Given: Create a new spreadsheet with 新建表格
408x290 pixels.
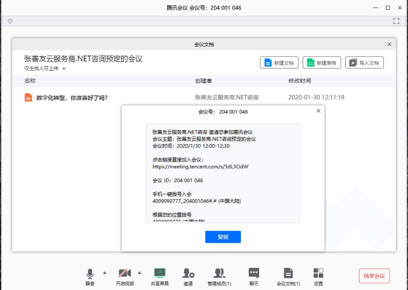Looking at the screenshot, I should 322,62.
